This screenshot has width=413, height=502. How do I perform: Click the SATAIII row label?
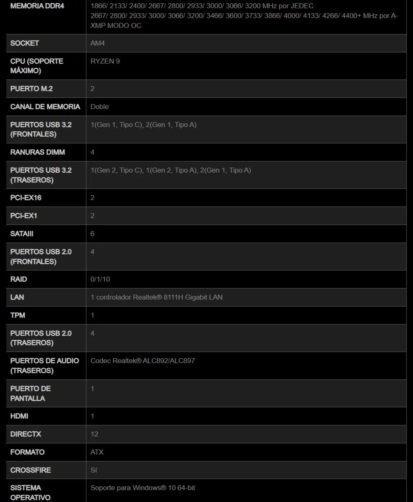[22, 234]
